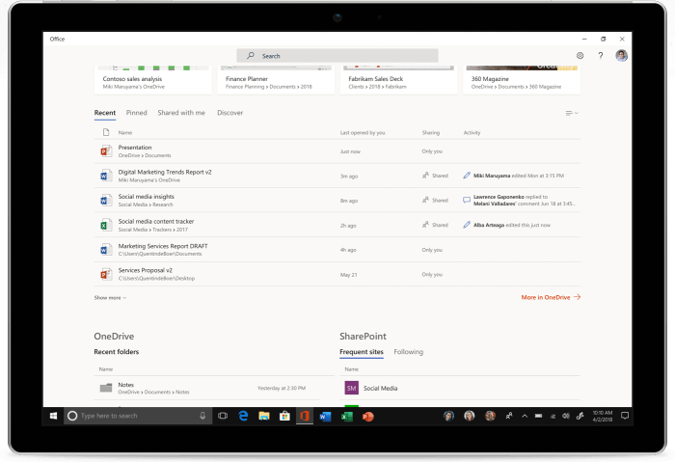675x462 pixels.
Task: Open the Action Center notification icon
Action: (625, 416)
